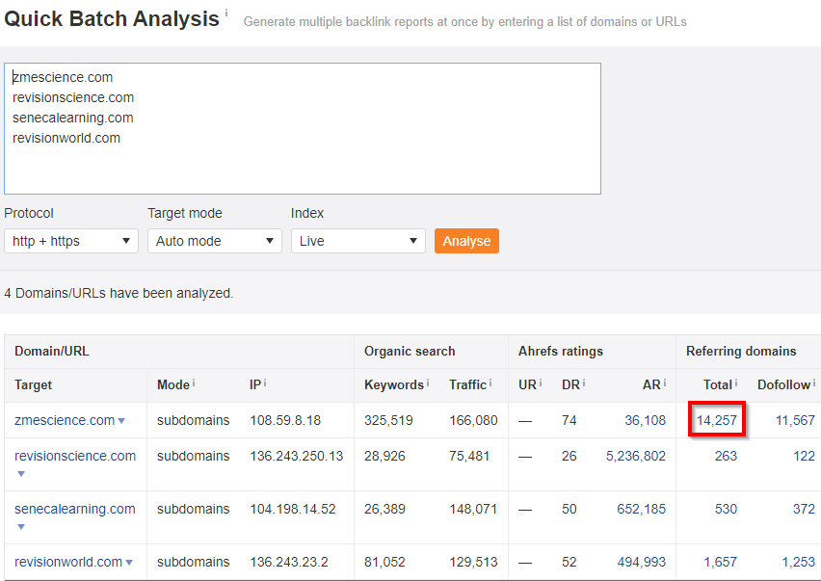Open the 14,257 referring domains report
Image resolution: width=821 pixels, height=581 pixels.
pyautogui.click(x=716, y=419)
